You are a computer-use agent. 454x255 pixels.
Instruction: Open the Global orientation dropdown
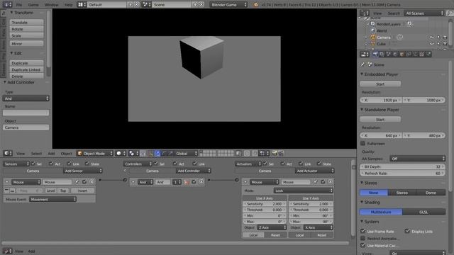186,154
